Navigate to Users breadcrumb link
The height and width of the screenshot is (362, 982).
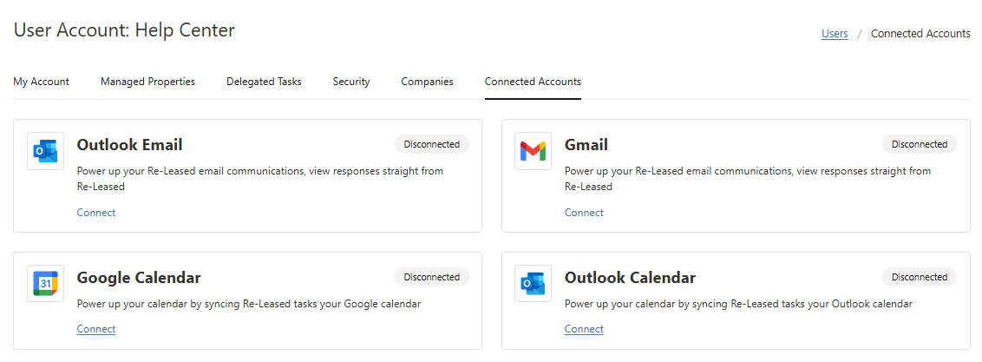(x=835, y=34)
